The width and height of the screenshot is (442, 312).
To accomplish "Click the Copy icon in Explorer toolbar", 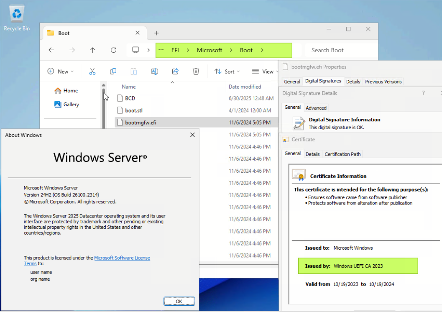I will (x=113, y=72).
